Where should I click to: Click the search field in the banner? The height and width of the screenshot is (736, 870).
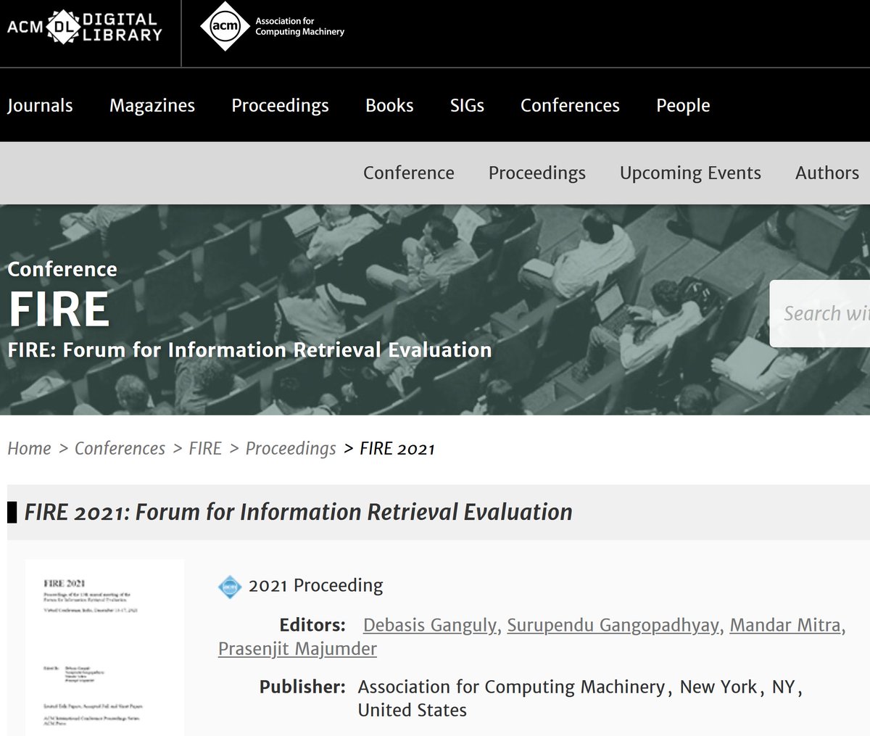[820, 313]
